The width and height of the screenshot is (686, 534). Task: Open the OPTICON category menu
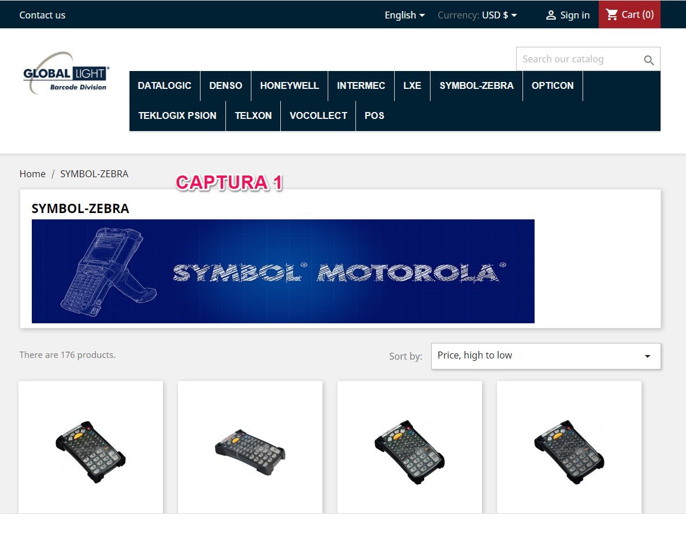click(552, 85)
